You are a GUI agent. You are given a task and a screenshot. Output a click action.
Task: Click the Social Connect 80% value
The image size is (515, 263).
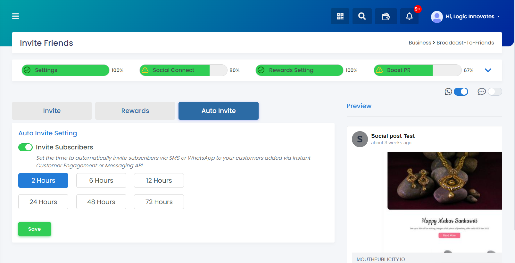[235, 70]
